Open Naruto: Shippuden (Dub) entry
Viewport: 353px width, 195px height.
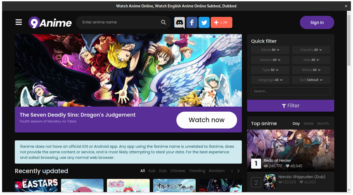point(302,177)
